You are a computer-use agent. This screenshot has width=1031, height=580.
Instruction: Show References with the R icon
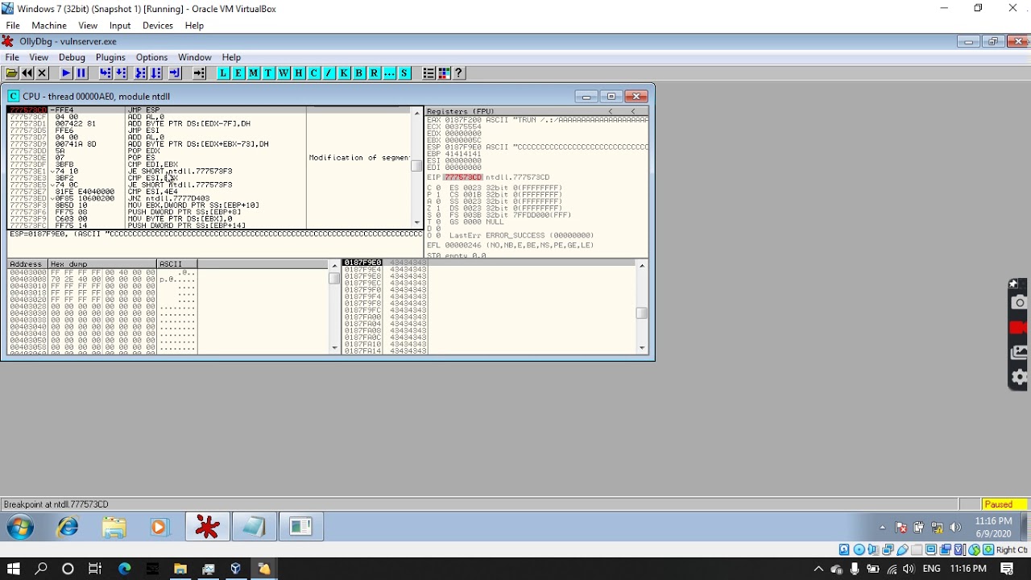tap(375, 73)
